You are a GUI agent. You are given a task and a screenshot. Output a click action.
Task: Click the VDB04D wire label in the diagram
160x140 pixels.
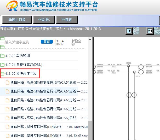[x=149, y=65]
